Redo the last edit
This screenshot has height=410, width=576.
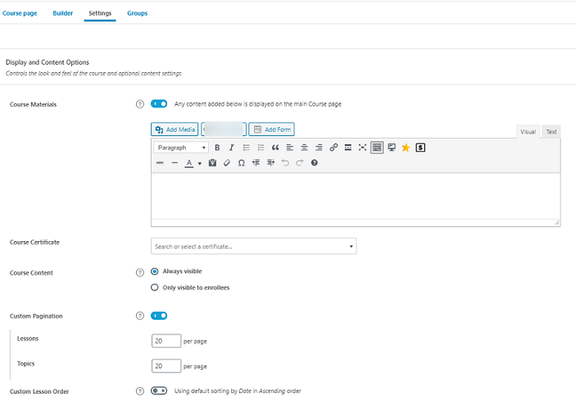pos(300,162)
